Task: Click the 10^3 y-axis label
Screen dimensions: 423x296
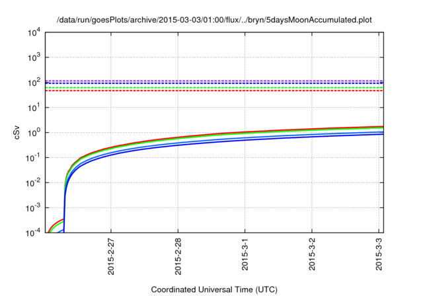Action: pyautogui.click(x=34, y=57)
